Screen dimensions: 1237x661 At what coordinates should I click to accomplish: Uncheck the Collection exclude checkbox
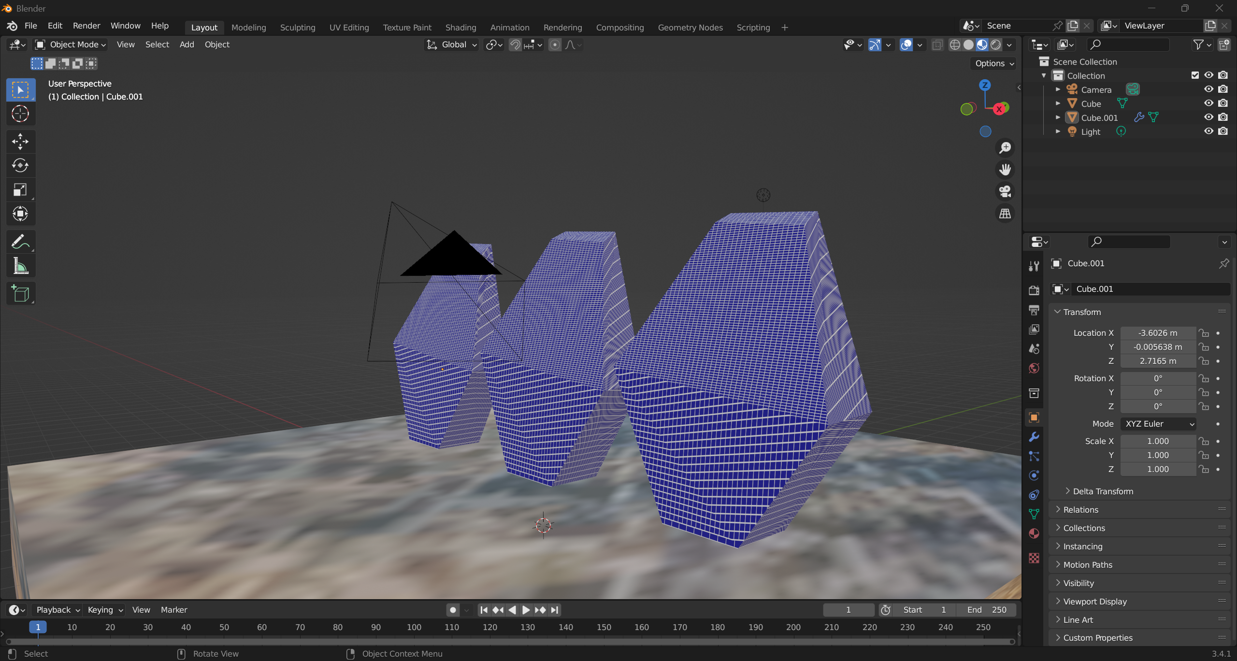pos(1195,75)
